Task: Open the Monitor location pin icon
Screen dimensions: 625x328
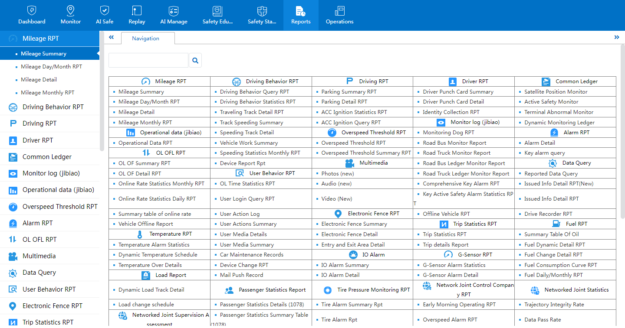Action: point(70,11)
